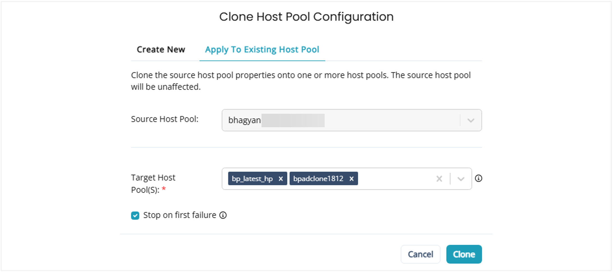
Task: Click the Target Host Pool(S) label
Action: (153, 184)
